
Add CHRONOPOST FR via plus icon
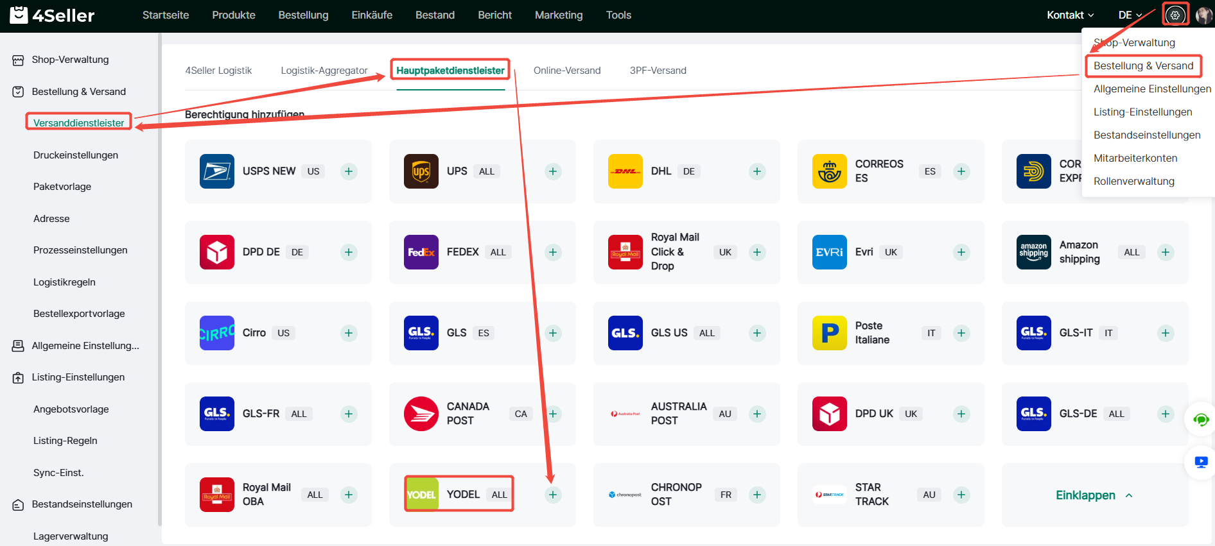tap(757, 495)
